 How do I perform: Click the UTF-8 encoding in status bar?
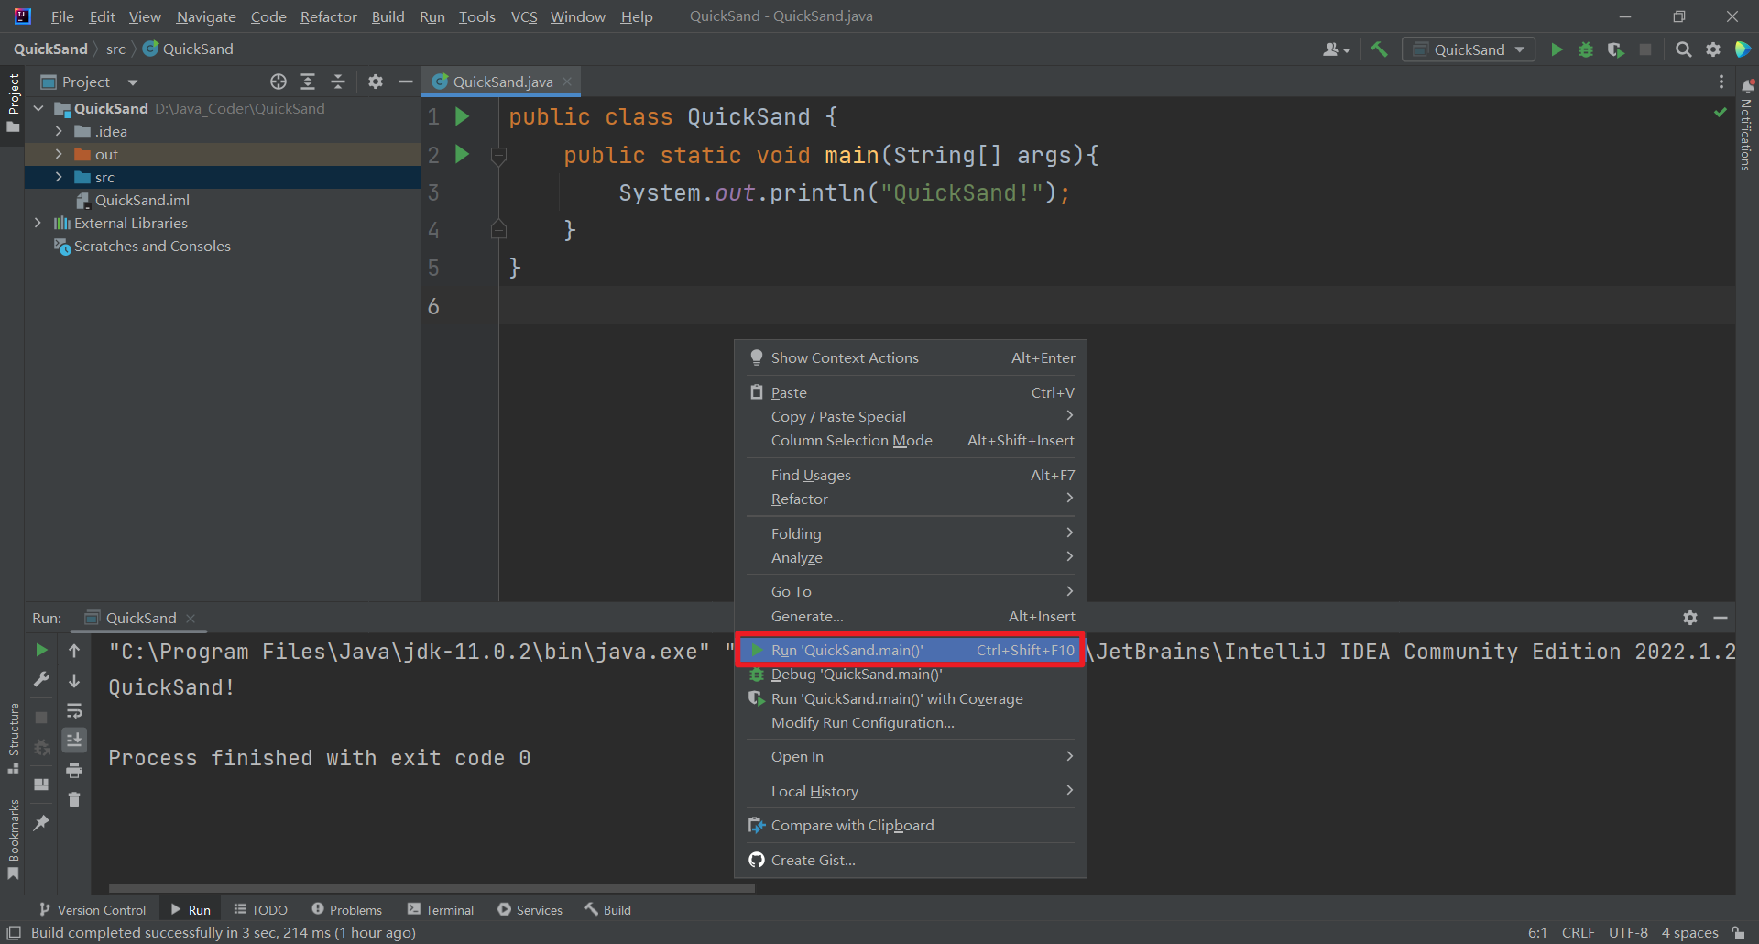1628,932
